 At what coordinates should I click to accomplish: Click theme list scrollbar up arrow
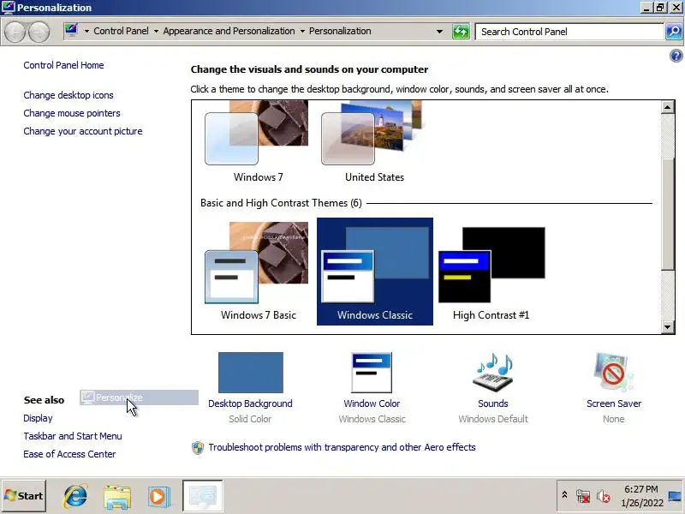[668, 107]
